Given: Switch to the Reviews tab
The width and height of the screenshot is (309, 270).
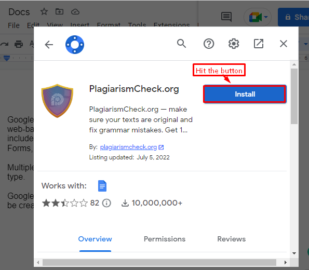Looking at the screenshot, I should point(231,239).
